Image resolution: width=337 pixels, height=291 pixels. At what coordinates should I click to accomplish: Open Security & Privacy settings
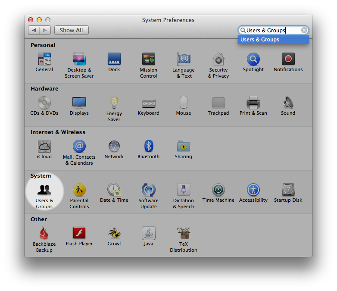(x=218, y=59)
